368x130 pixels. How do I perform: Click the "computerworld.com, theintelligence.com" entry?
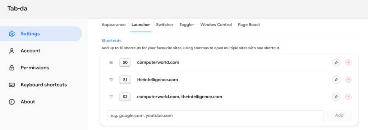(180, 97)
